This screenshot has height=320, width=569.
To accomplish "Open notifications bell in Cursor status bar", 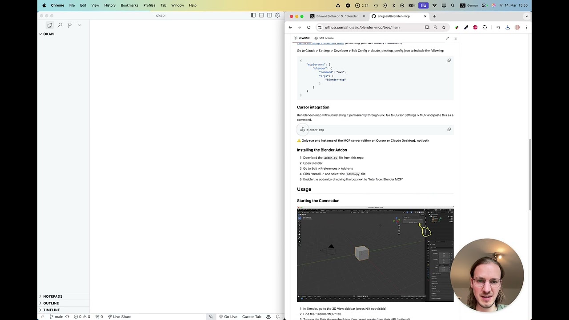I will pyautogui.click(x=278, y=317).
